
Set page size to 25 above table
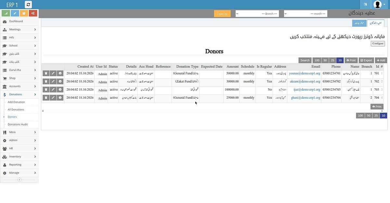point(332,60)
